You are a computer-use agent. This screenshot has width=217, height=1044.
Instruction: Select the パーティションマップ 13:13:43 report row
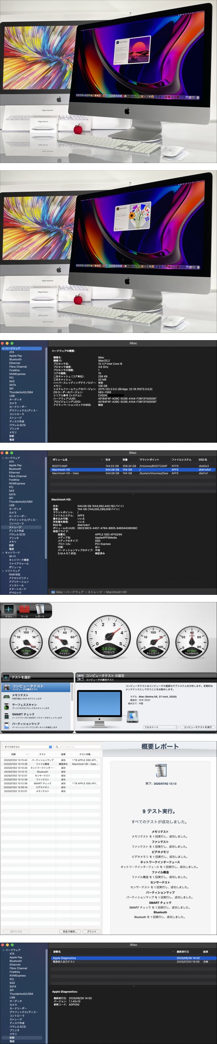tap(50, 760)
